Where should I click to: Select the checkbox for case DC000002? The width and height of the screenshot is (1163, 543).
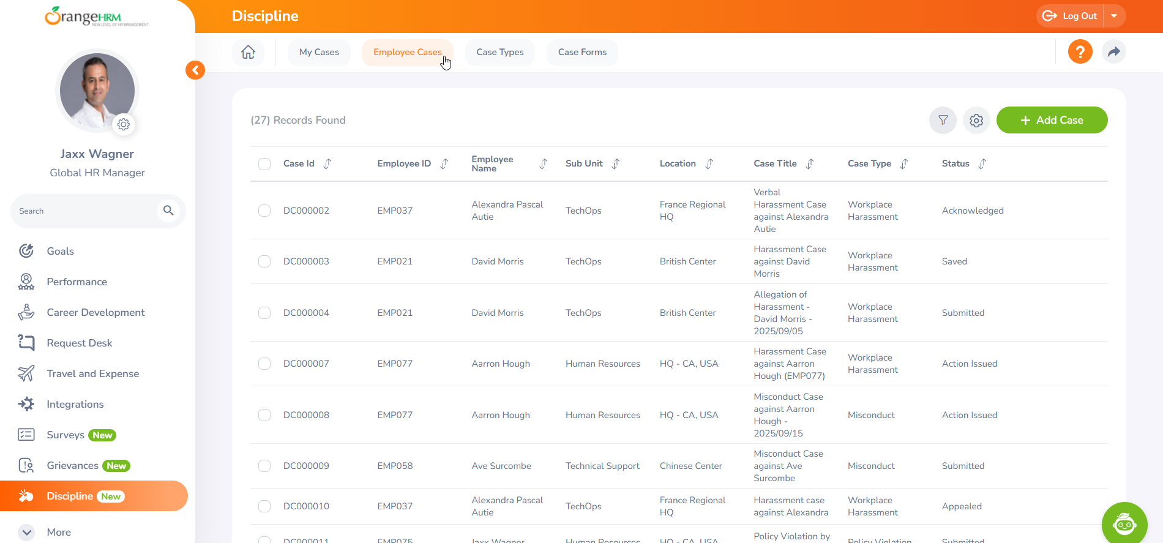[264, 211]
